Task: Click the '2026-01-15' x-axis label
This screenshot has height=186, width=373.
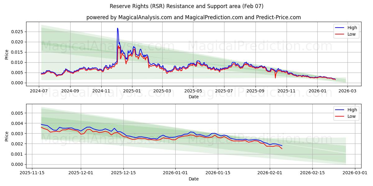Action: (x=218, y=173)
